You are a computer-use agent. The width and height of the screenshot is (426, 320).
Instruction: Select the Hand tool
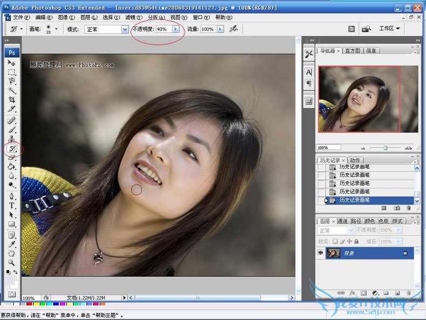pos(12,253)
